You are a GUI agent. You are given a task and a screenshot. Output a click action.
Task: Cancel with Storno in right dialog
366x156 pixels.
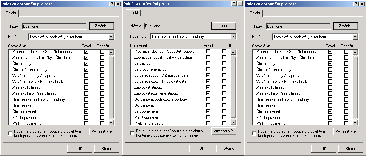pos(351,149)
